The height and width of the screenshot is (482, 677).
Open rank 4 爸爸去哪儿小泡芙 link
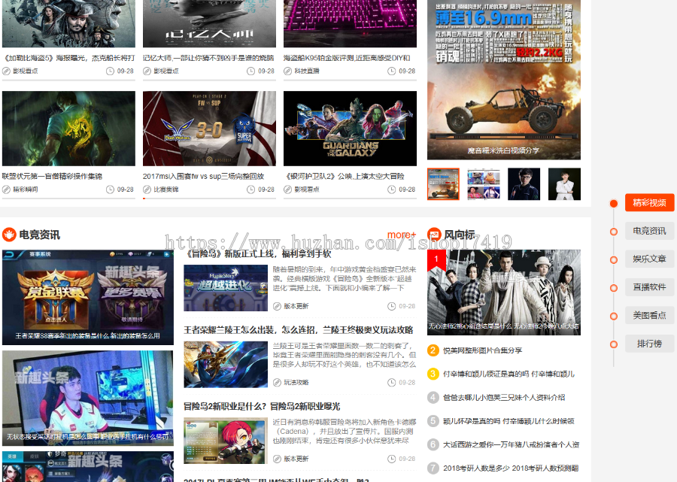[504, 398]
